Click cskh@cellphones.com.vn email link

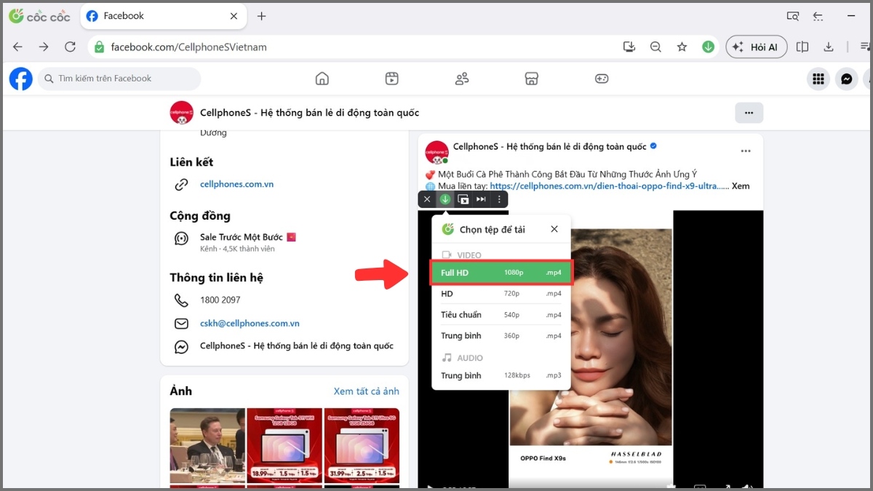[250, 323]
